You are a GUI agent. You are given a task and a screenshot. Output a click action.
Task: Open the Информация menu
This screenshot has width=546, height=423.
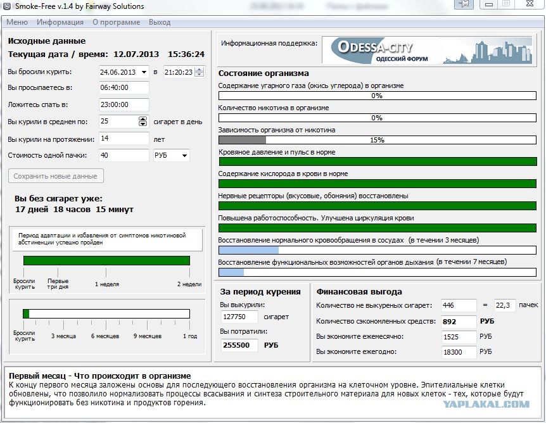60,22
